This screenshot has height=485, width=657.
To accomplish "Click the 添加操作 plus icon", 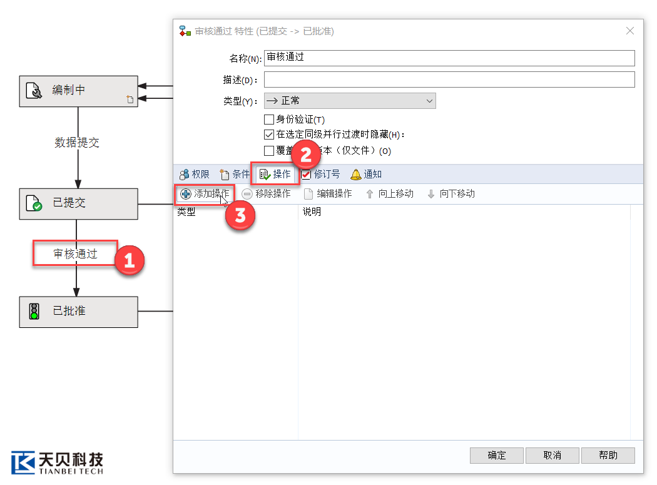I will [x=186, y=194].
